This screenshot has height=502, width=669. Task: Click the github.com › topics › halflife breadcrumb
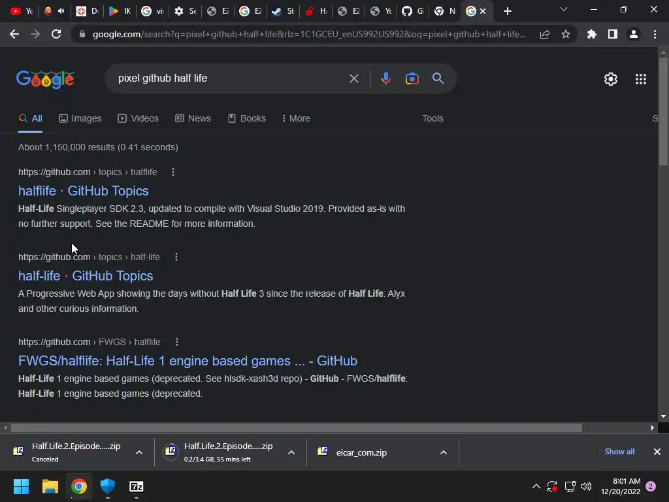88,172
